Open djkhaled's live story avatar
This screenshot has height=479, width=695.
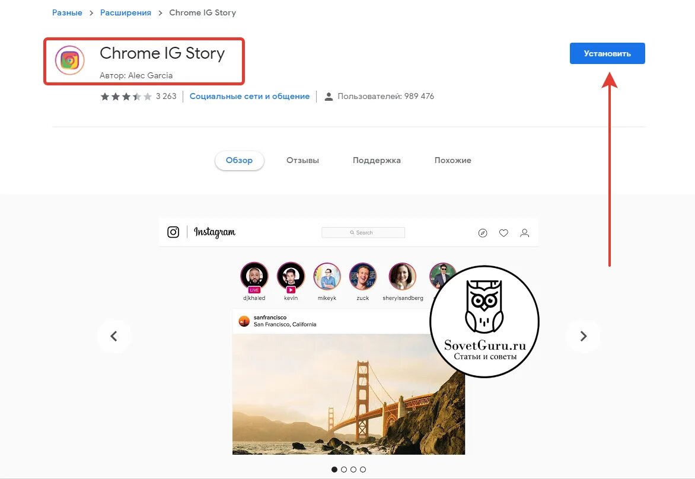pos(254,276)
